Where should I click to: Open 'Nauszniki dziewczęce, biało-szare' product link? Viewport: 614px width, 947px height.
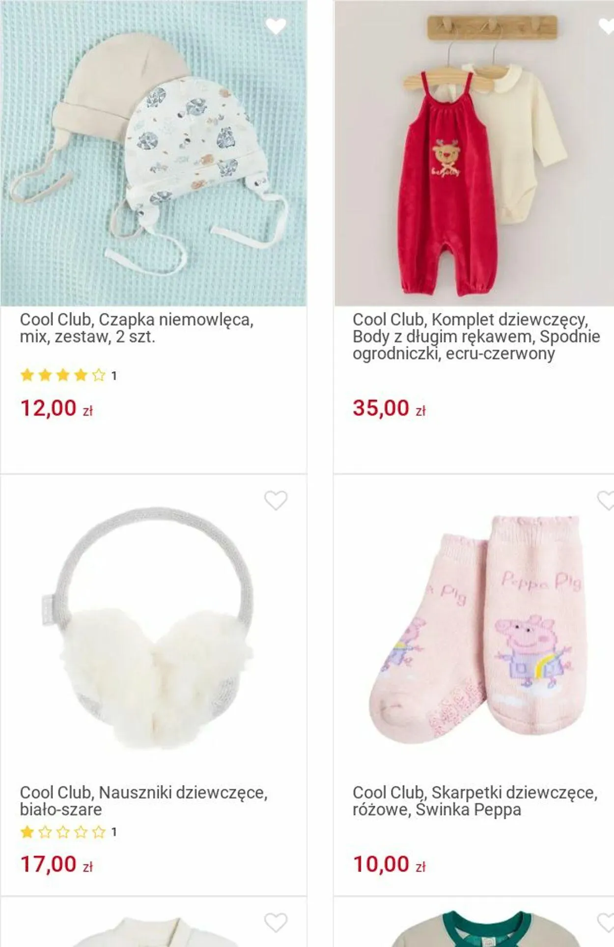pos(143,801)
